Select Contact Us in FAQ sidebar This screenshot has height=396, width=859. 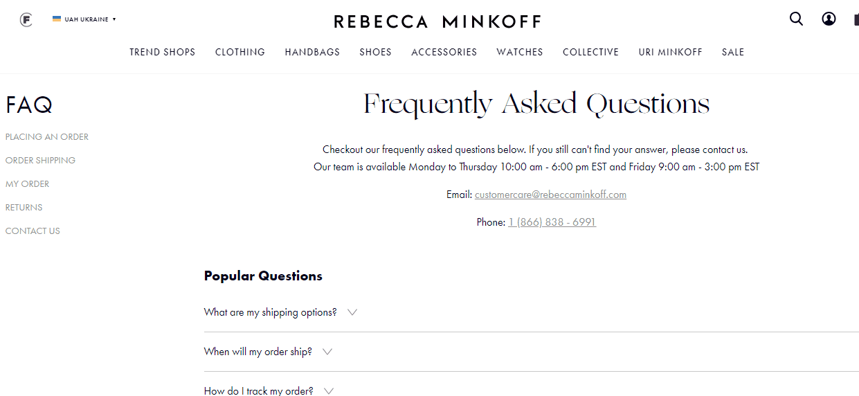(33, 231)
